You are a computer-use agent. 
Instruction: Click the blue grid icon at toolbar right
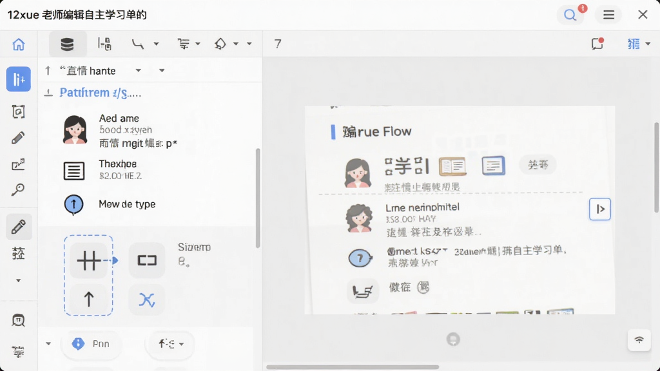(x=634, y=44)
